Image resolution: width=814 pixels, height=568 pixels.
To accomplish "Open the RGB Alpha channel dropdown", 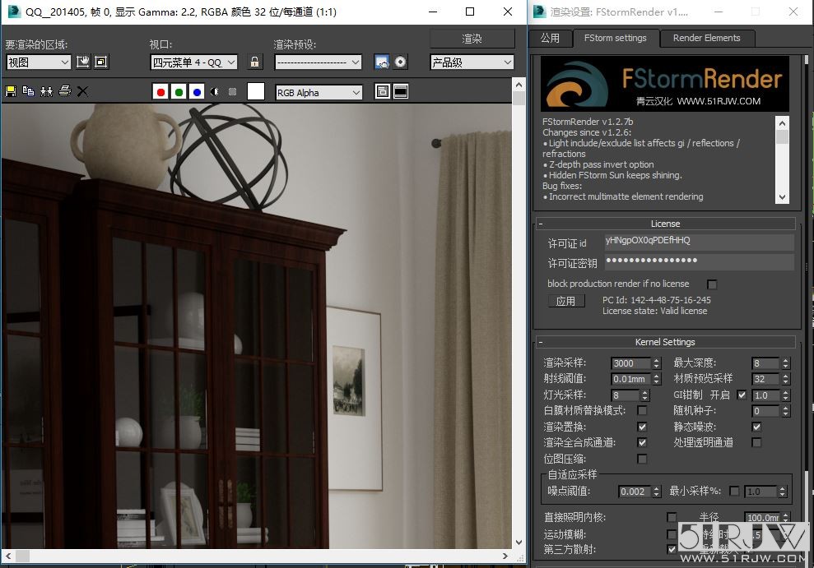I will 319,93.
